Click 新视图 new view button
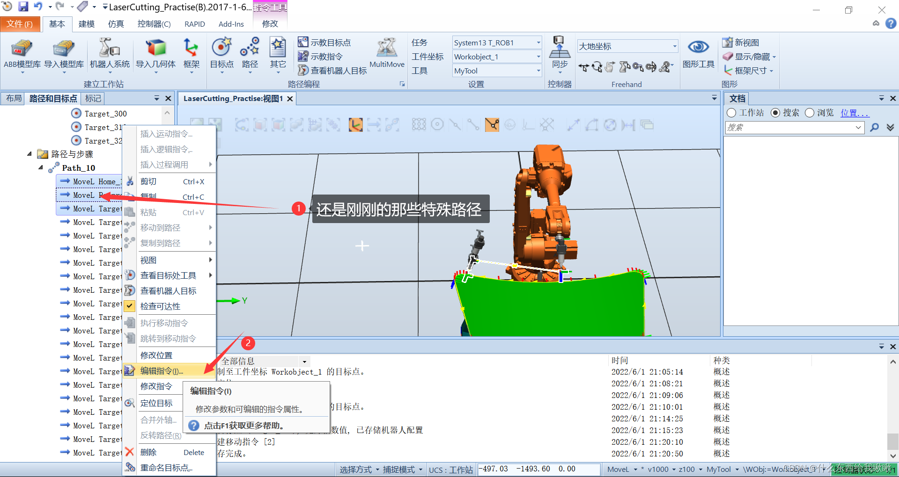This screenshot has height=477, width=899. 740,43
